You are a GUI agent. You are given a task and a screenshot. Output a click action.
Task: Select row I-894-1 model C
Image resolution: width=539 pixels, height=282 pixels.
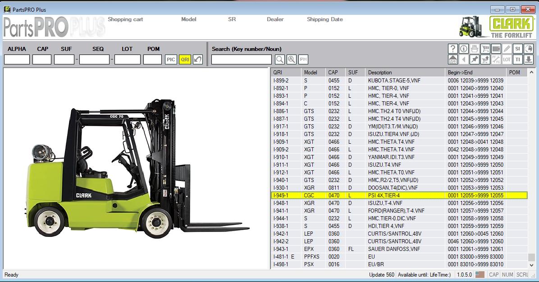click(x=399, y=104)
